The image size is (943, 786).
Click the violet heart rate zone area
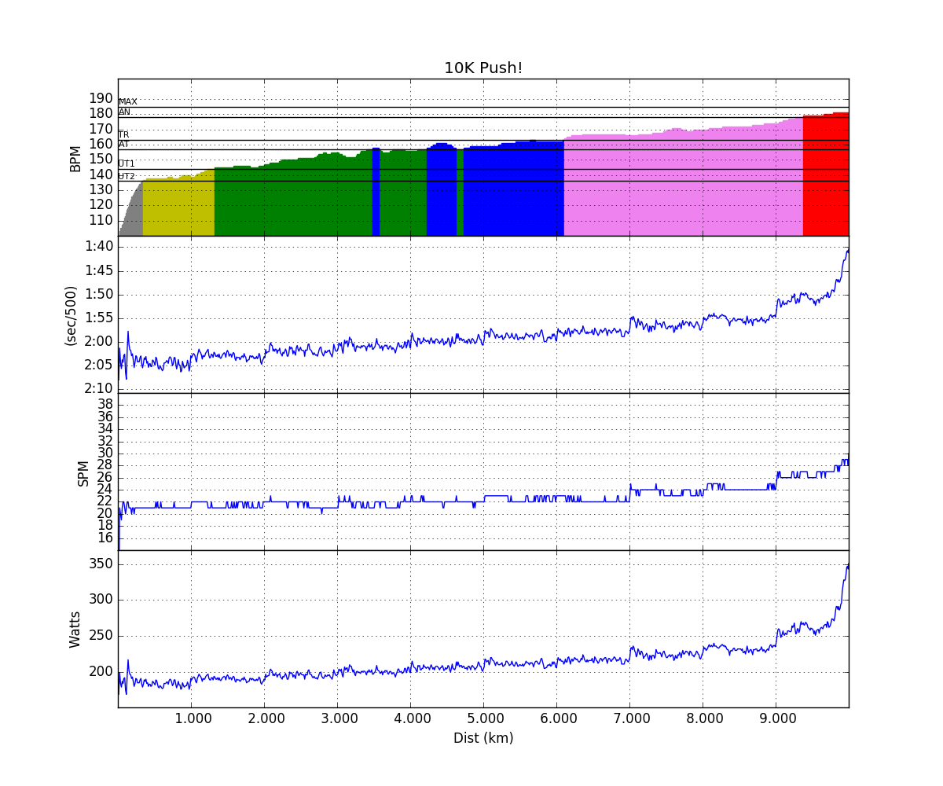(x=683, y=185)
